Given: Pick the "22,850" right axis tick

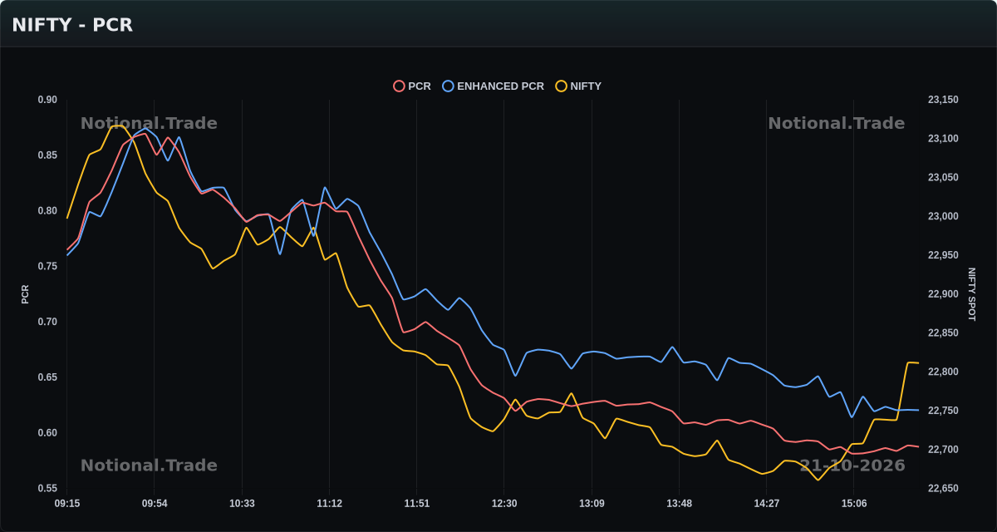Looking at the screenshot, I should (x=943, y=333).
